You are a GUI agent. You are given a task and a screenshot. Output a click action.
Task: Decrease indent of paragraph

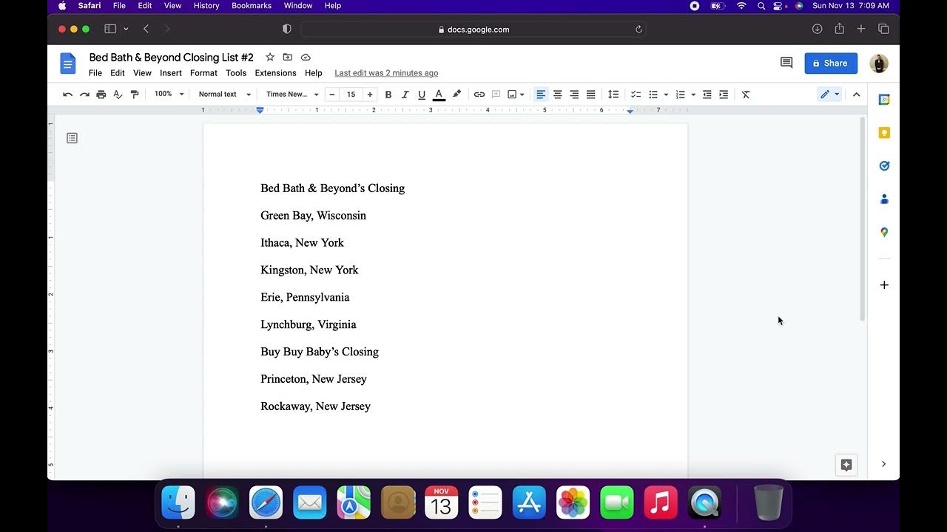707,95
